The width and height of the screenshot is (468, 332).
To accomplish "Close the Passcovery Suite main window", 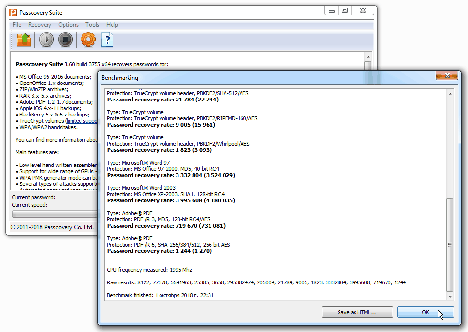I will click(x=363, y=11).
